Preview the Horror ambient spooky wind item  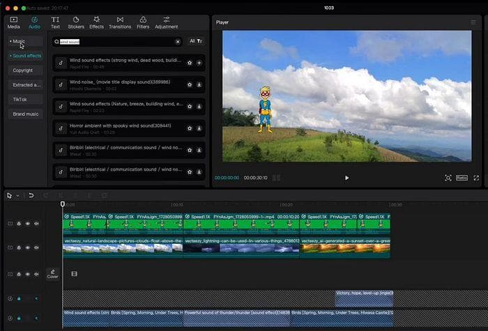[61, 128]
